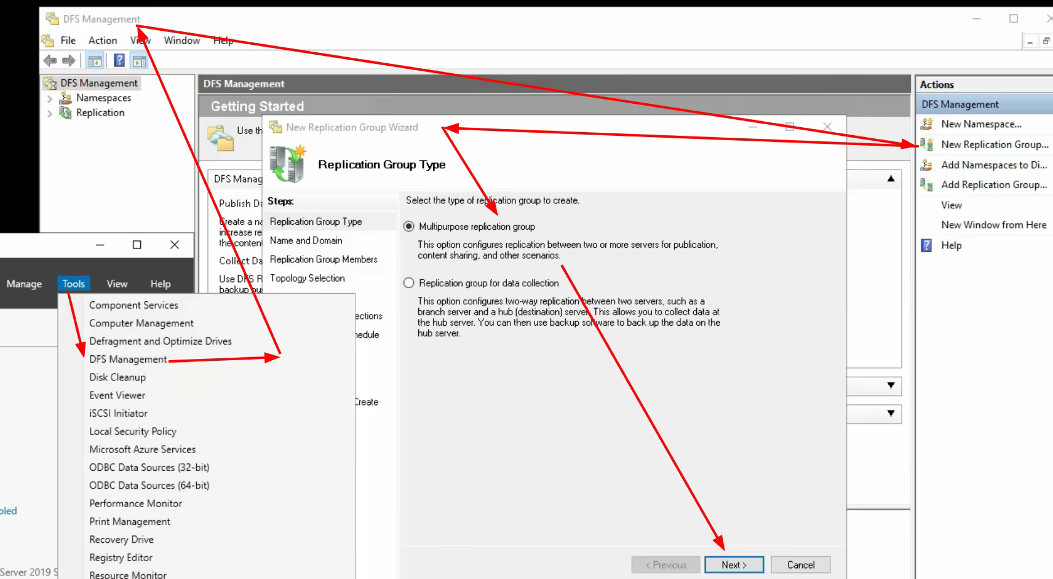1053x579 pixels.
Task: Click the Add Namespaces to Display icon
Action: [926, 165]
